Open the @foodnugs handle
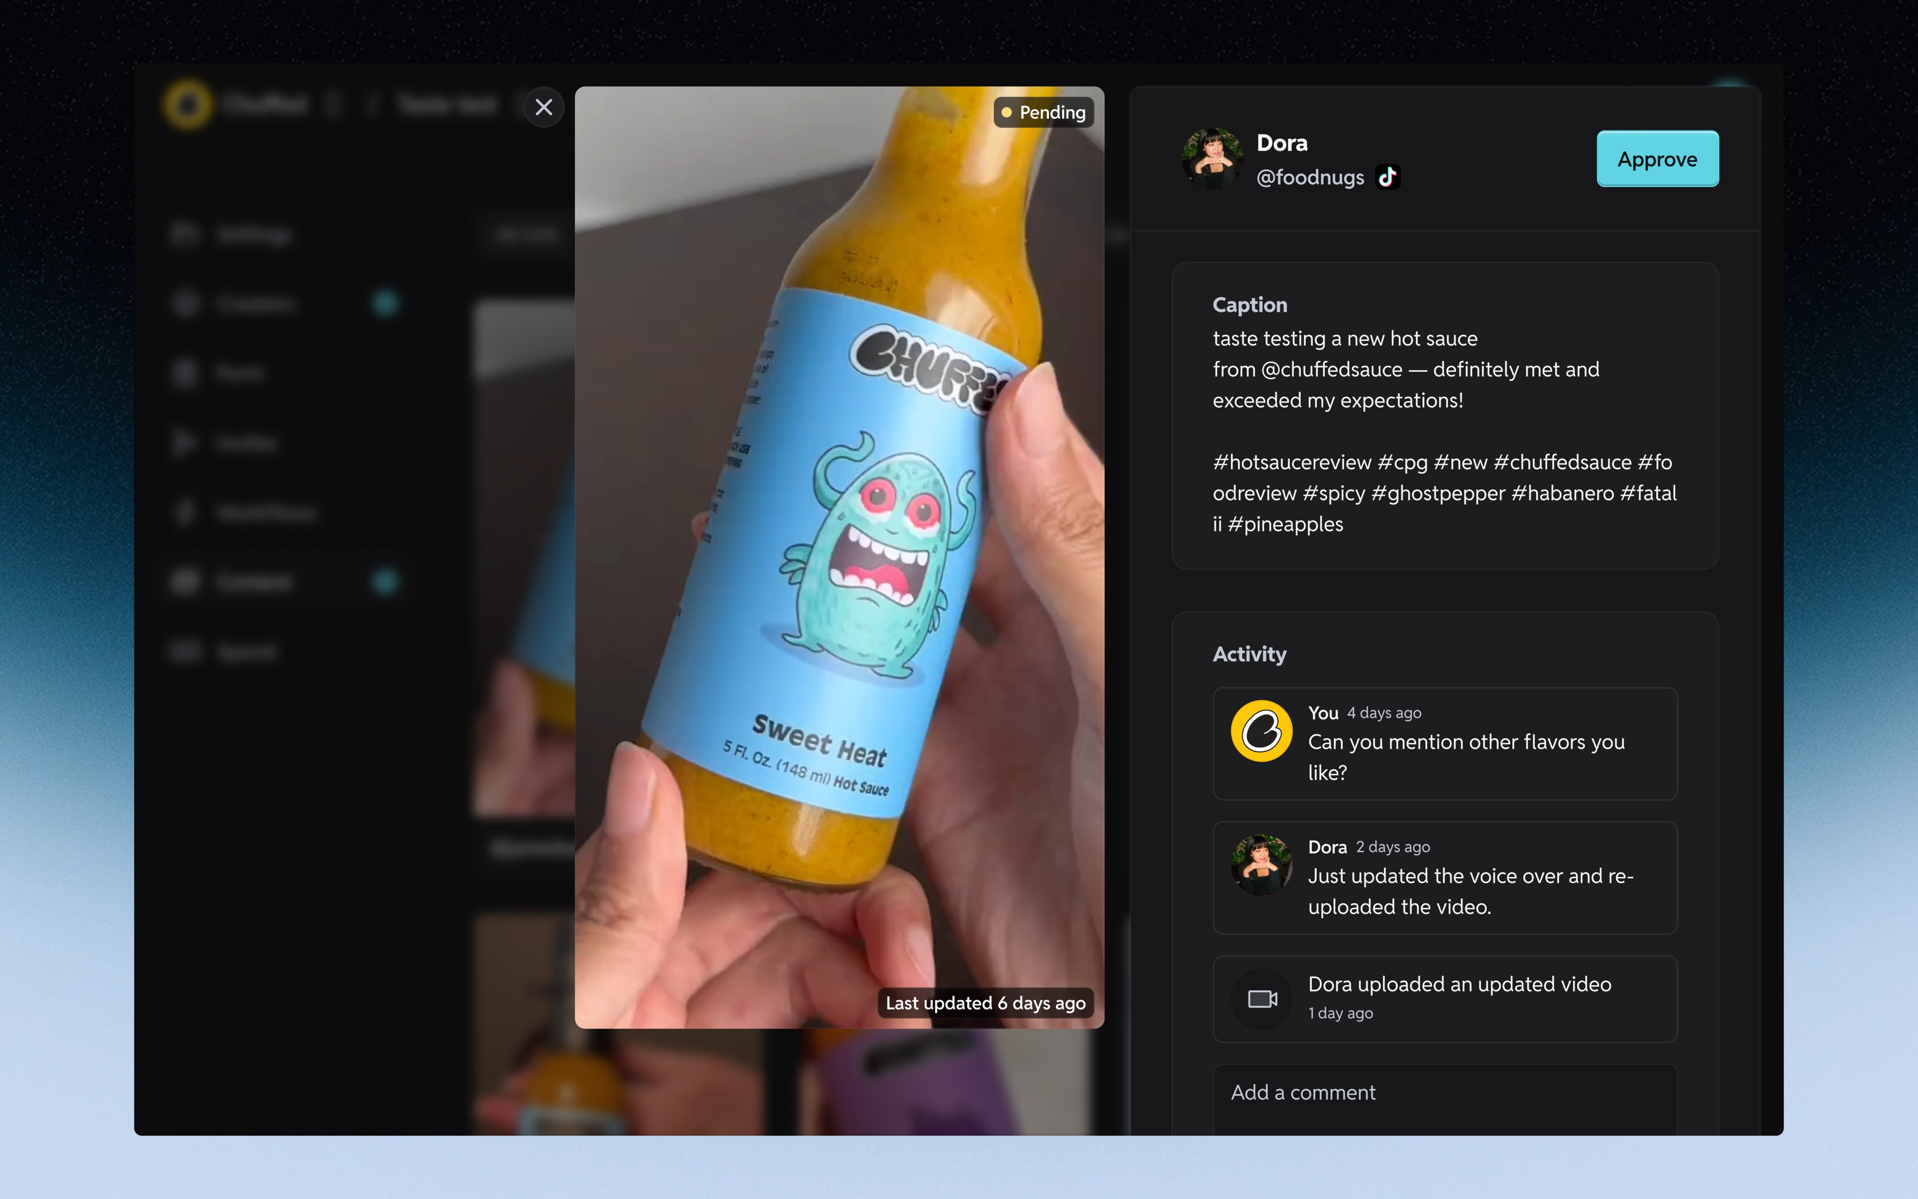 [1310, 177]
